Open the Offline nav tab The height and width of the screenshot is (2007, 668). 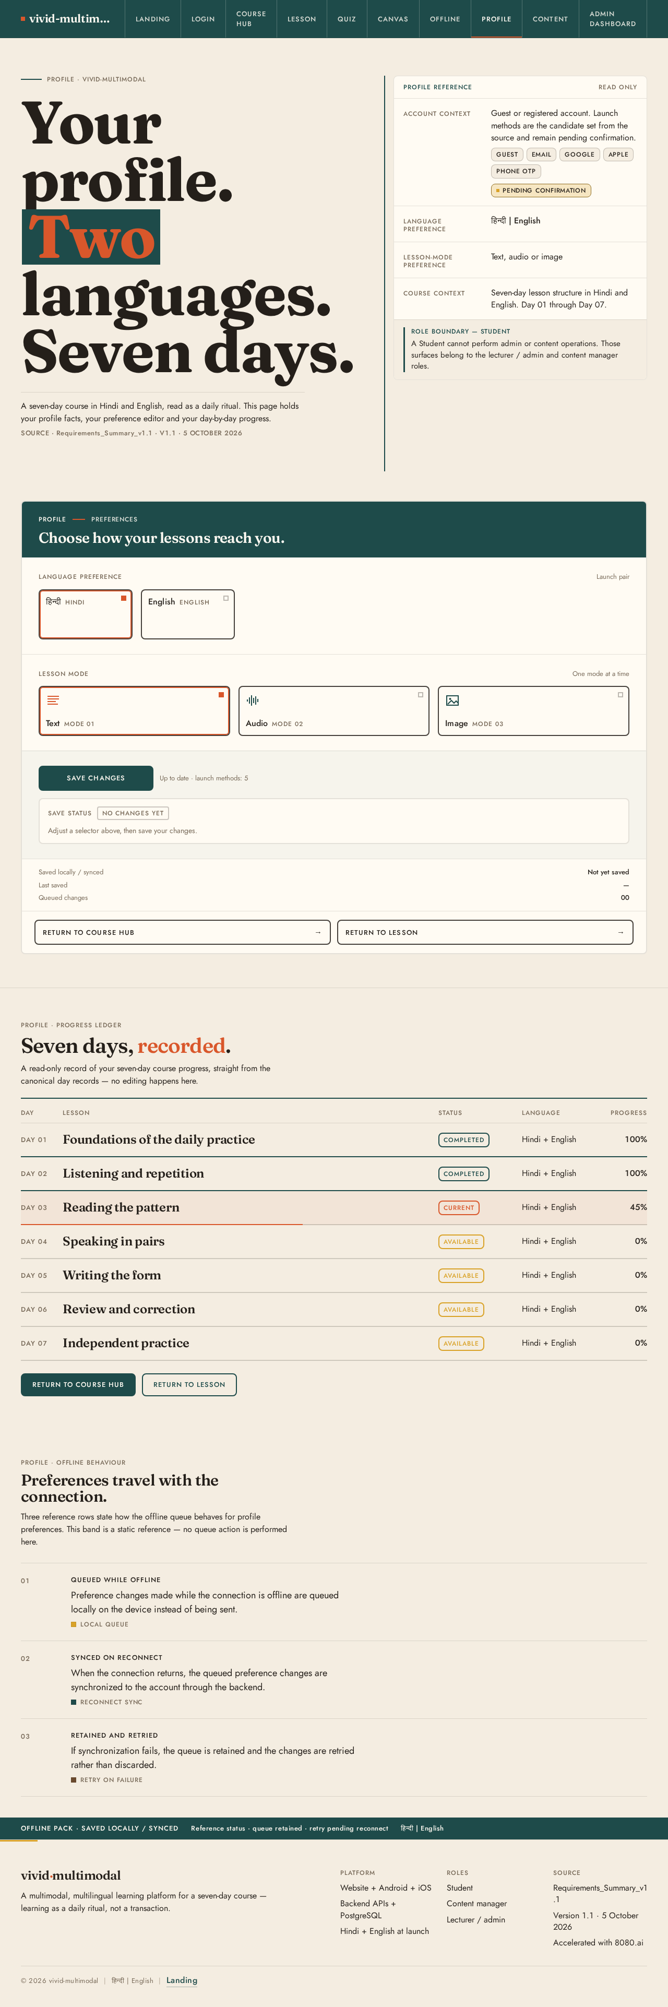(445, 19)
